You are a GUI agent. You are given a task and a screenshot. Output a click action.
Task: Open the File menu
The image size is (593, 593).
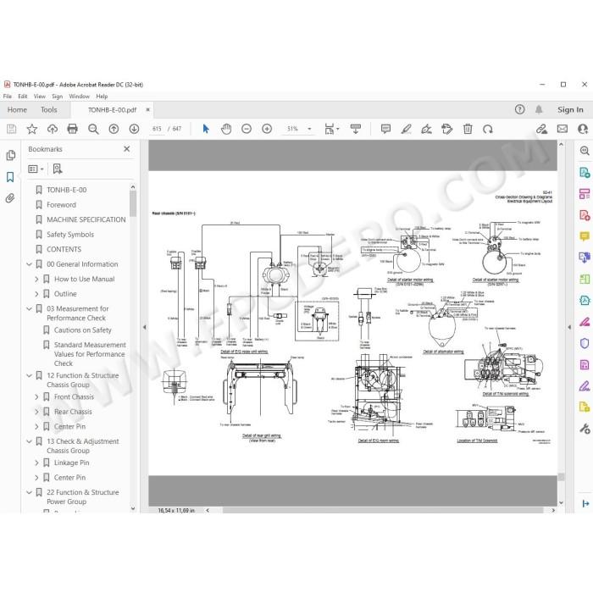(x=7, y=97)
